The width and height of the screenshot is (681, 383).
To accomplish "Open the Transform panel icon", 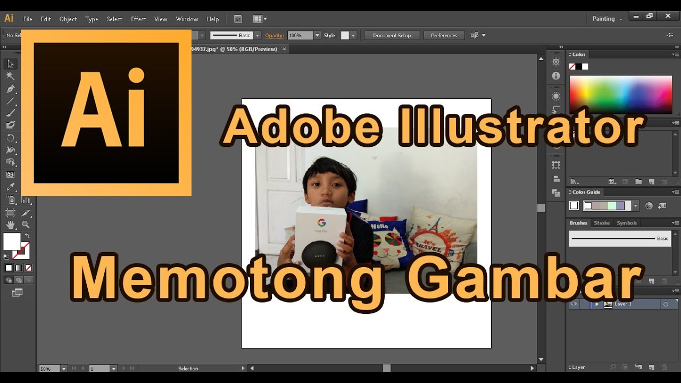I will point(556,165).
